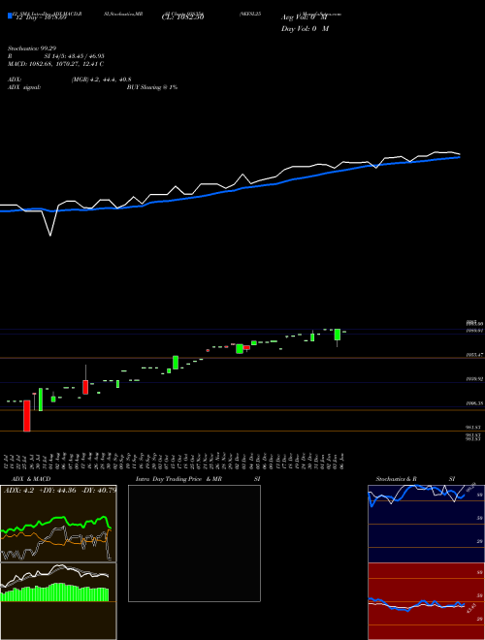
Task: Click the 'Intra Day Trading Price & MR SI' title
Action: point(198,479)
